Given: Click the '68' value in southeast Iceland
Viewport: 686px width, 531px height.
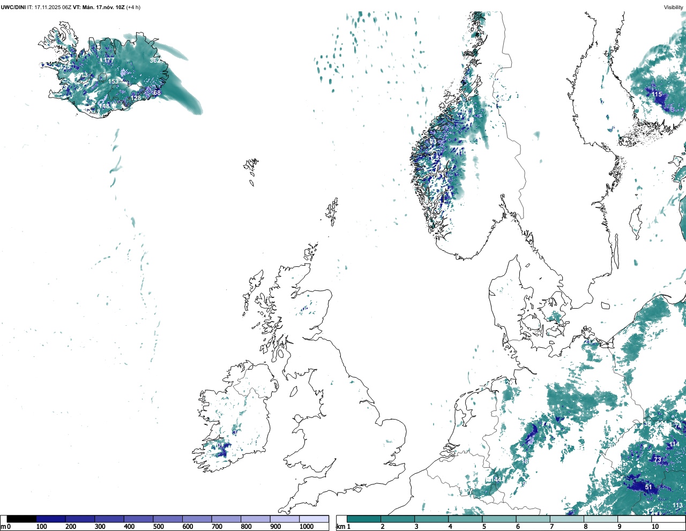Looking at the screenshot, I should [x=157, y=93].
